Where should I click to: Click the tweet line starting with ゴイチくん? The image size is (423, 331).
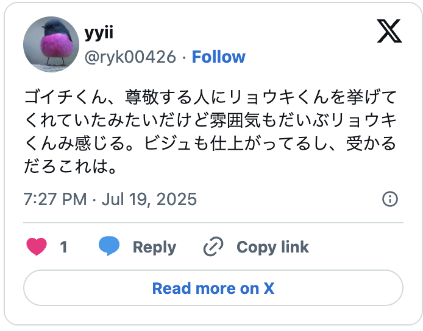210,97
